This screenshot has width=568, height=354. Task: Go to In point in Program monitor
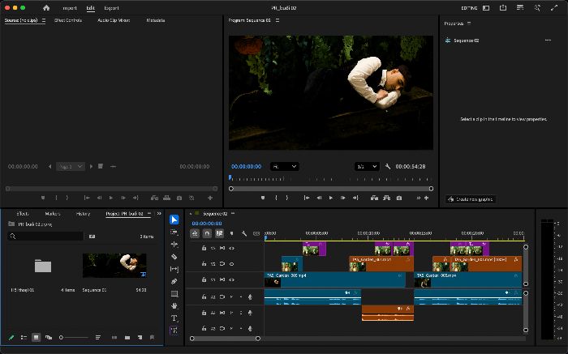(307, 198)
